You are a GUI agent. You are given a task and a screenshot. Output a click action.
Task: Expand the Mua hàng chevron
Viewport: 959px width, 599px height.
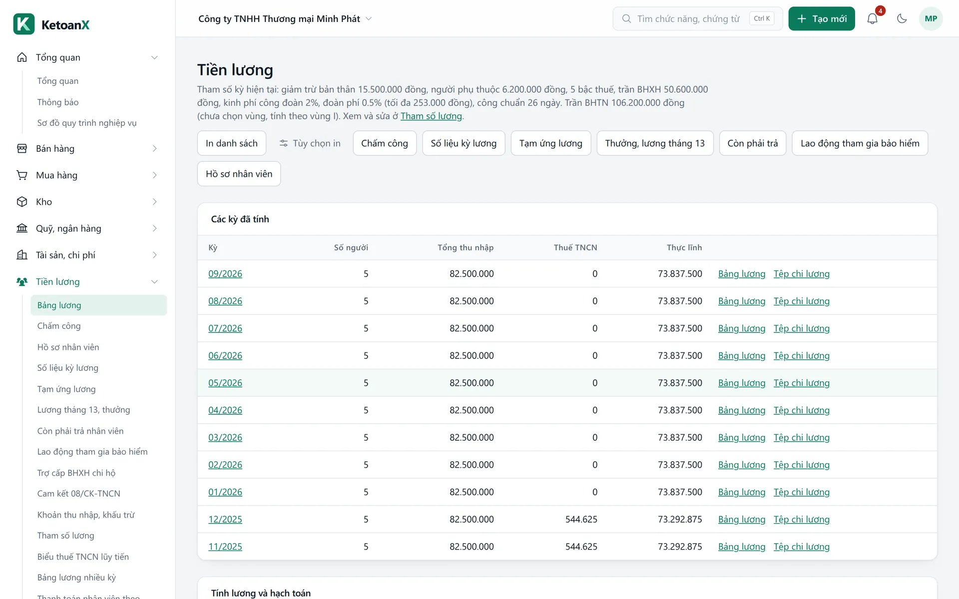coord(154,175)
